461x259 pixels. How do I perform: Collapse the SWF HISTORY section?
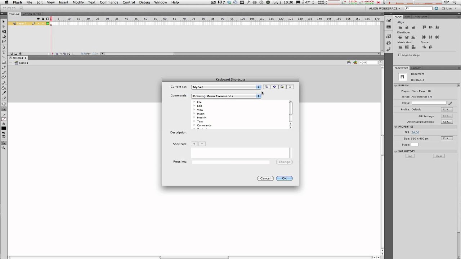click(396, 151)
